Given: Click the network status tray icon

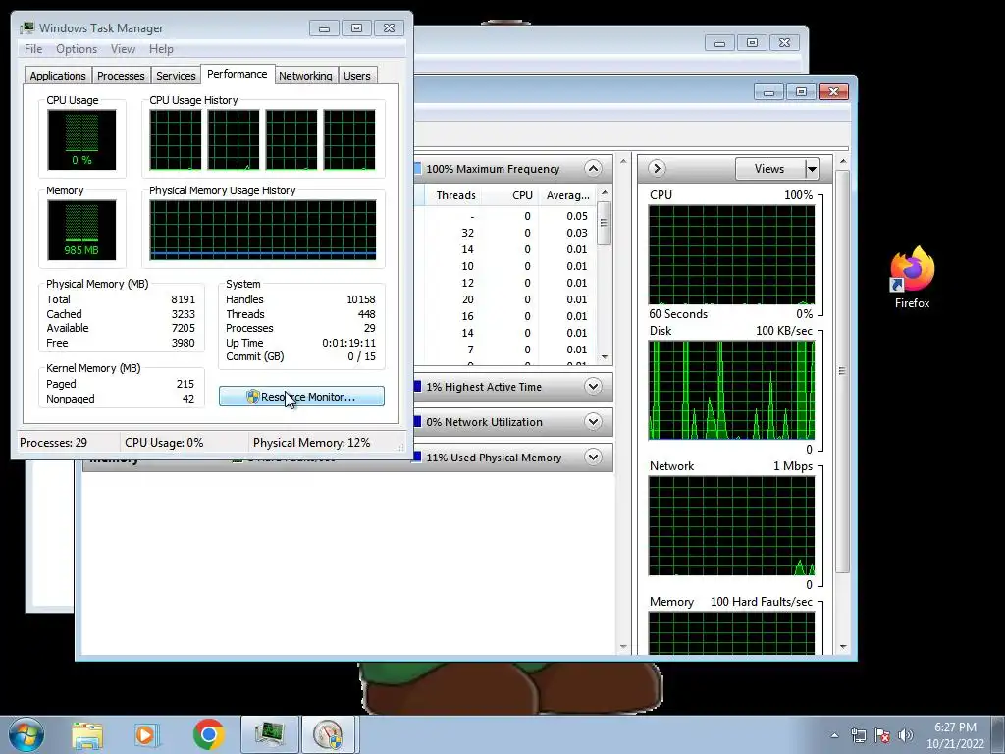Looking at the screenshot, I should click(x=858, y=735).
